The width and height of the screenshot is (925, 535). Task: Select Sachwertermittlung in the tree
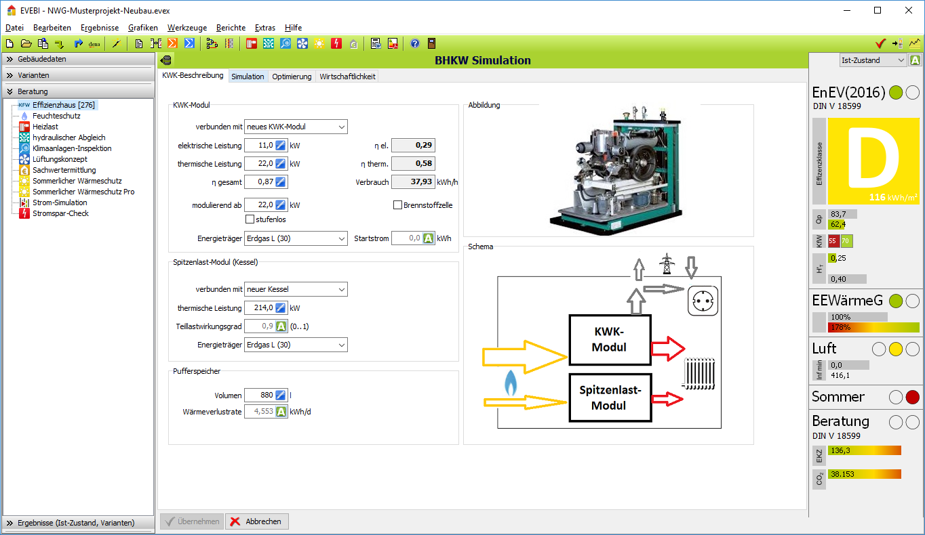(64, 170)
